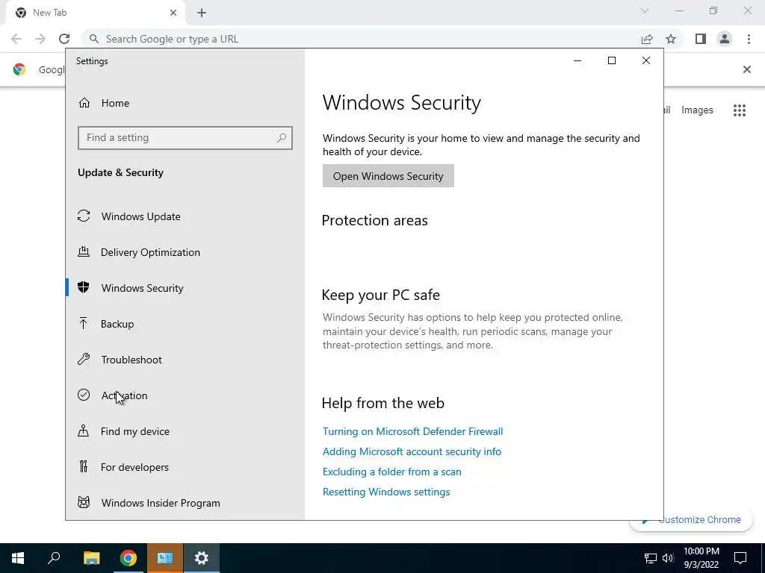This screenshot has height=573, width=765.
Task: Click the Home house icon in Settings
Action: pos(84,103)
